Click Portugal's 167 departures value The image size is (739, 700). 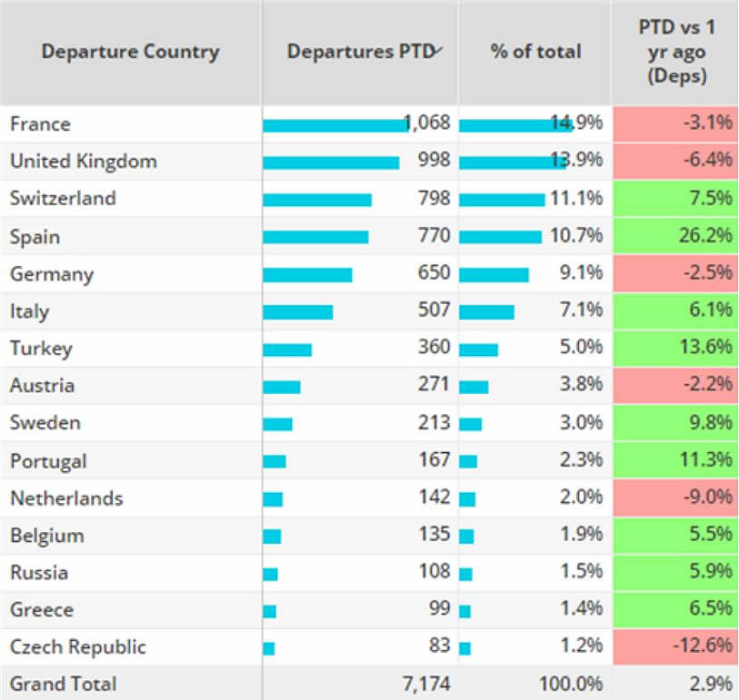point(434,460)
